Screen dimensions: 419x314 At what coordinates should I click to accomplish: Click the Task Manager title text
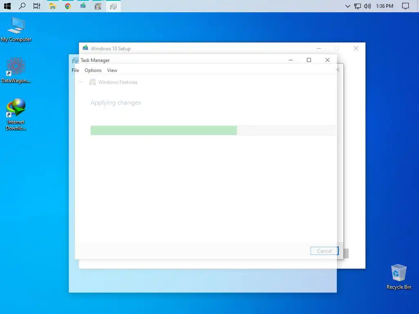pyautogui.click(x=95, y=61)
